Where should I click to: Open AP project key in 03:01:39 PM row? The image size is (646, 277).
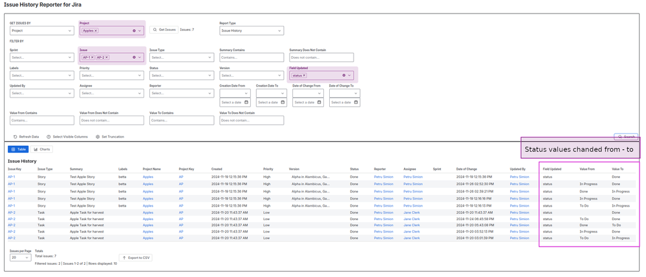(181, 238)
